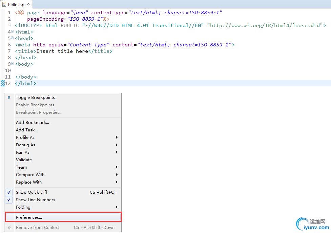Select Add Bookmark... menu entry
This screenshot has width=331, height=233.
[63, 122]
